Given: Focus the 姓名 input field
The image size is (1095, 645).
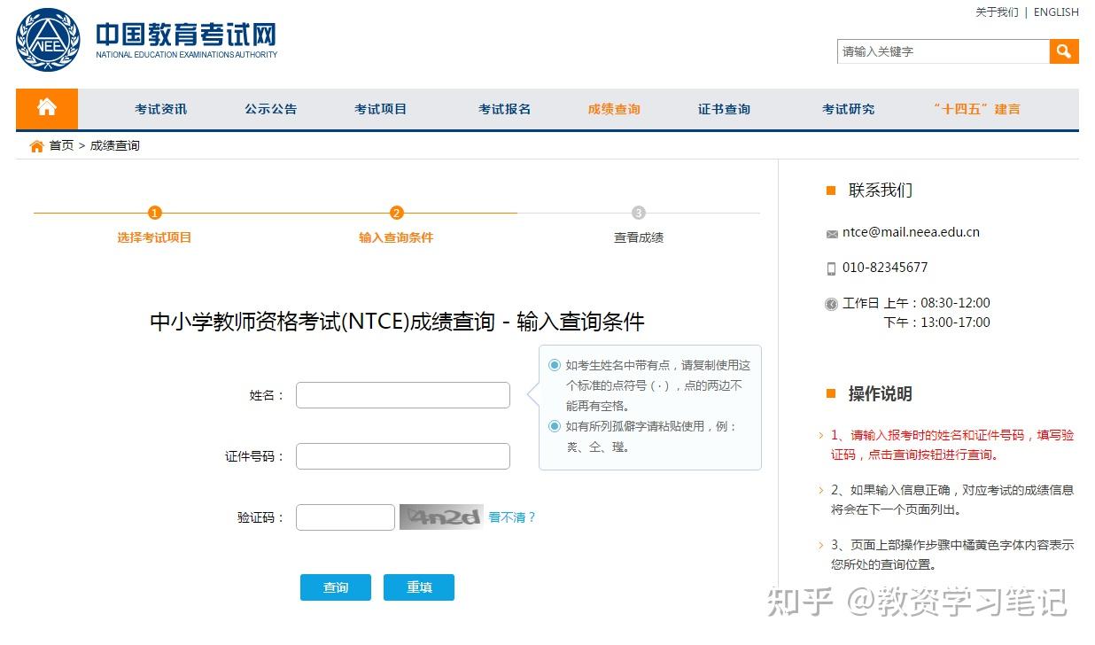Looking at the screenshot, I should pos(403,395).
